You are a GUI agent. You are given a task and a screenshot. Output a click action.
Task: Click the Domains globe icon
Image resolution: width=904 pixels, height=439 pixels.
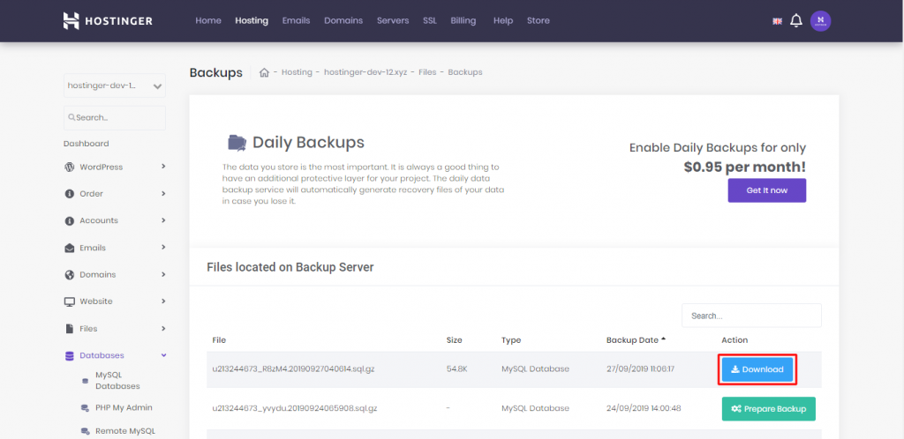(x=69, y=274)
